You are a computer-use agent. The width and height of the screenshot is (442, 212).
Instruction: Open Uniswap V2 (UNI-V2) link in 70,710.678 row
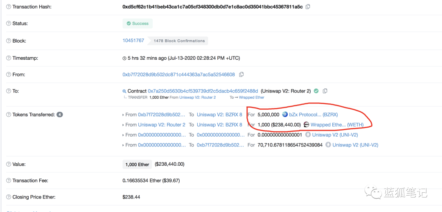(x=356, y=145)
